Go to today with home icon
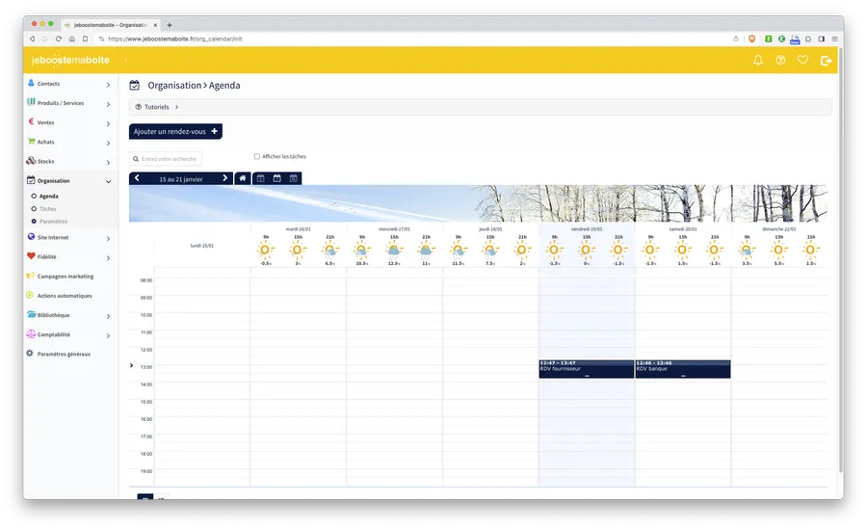867x530 pixels. [242, 178]
